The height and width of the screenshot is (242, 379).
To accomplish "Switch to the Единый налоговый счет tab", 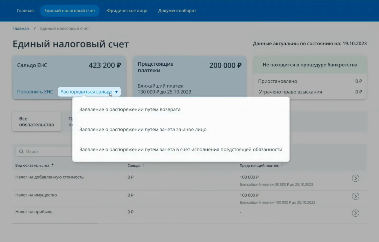I will (70, 11).
